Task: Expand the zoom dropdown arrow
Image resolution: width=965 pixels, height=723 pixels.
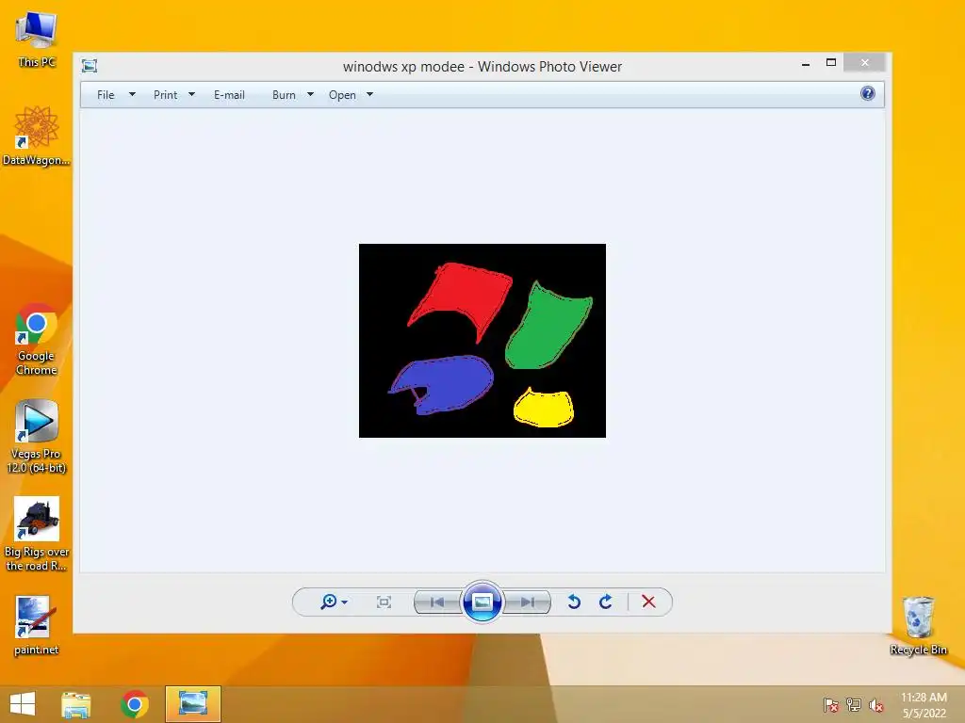Action: (x=345, y=602)
